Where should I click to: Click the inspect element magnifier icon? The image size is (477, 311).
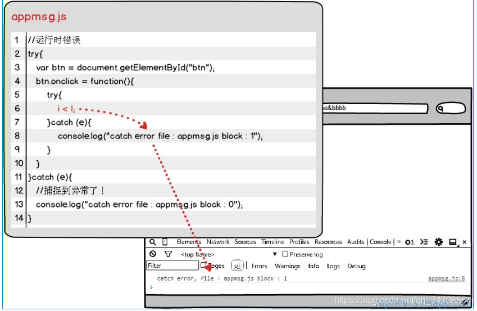tap(152, 242)
